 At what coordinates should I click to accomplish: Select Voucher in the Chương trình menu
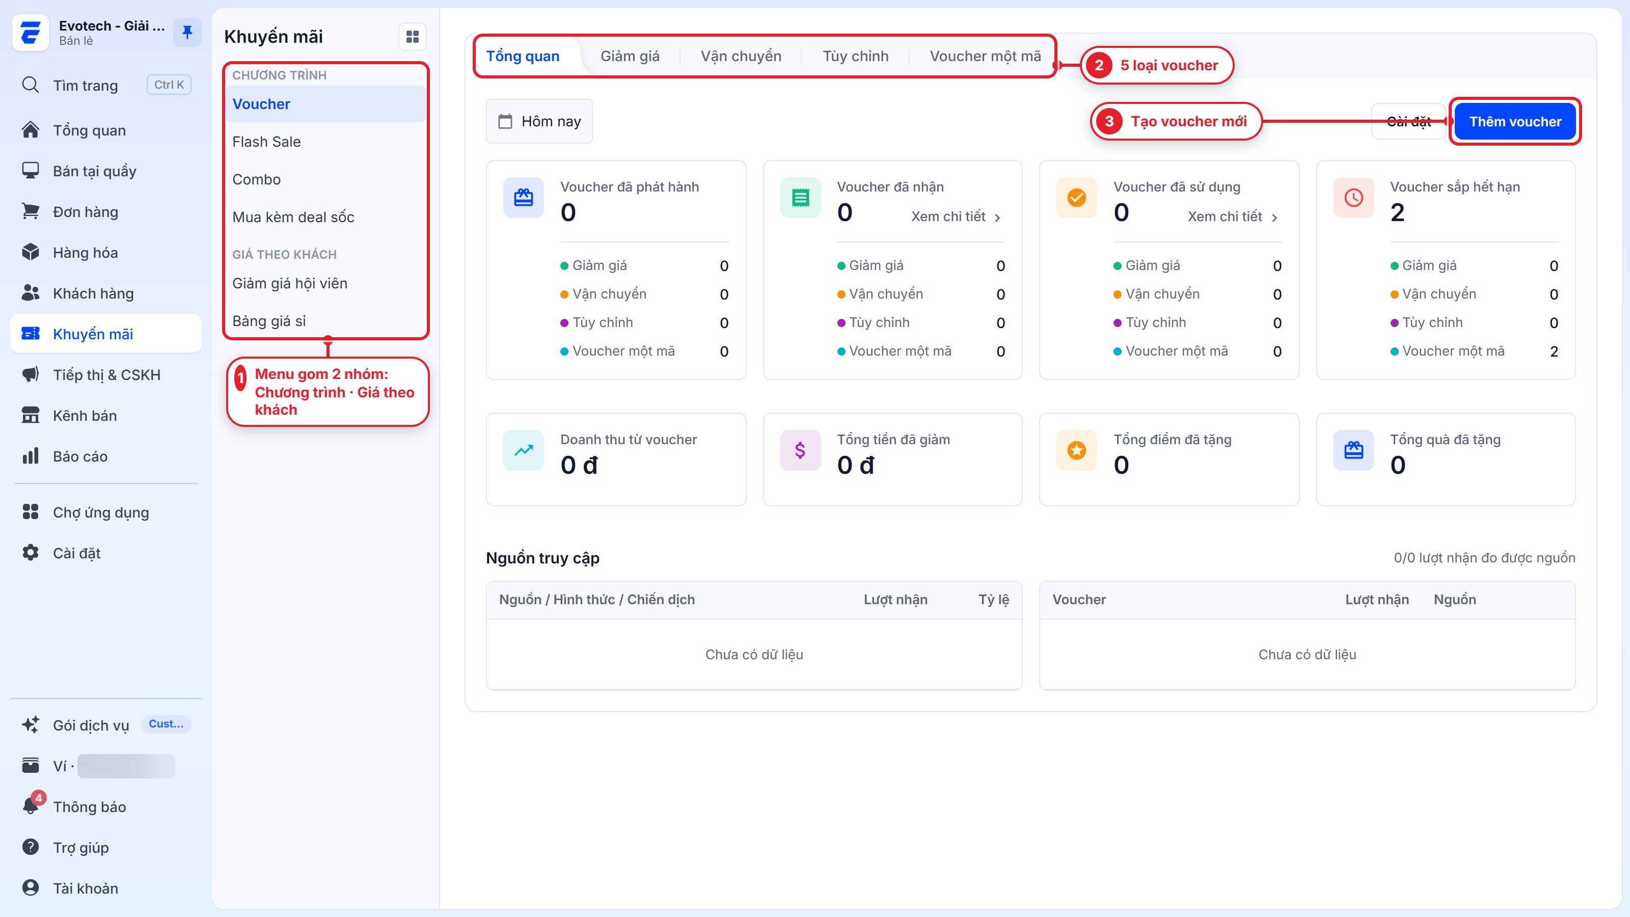pyautogui.click(x=327, y=104)
